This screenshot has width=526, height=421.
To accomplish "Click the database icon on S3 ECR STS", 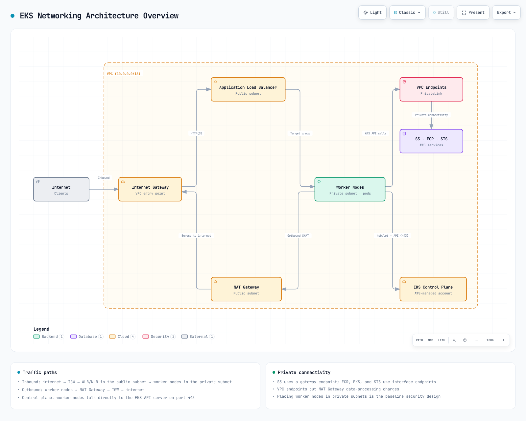I will tap(404, 133).
